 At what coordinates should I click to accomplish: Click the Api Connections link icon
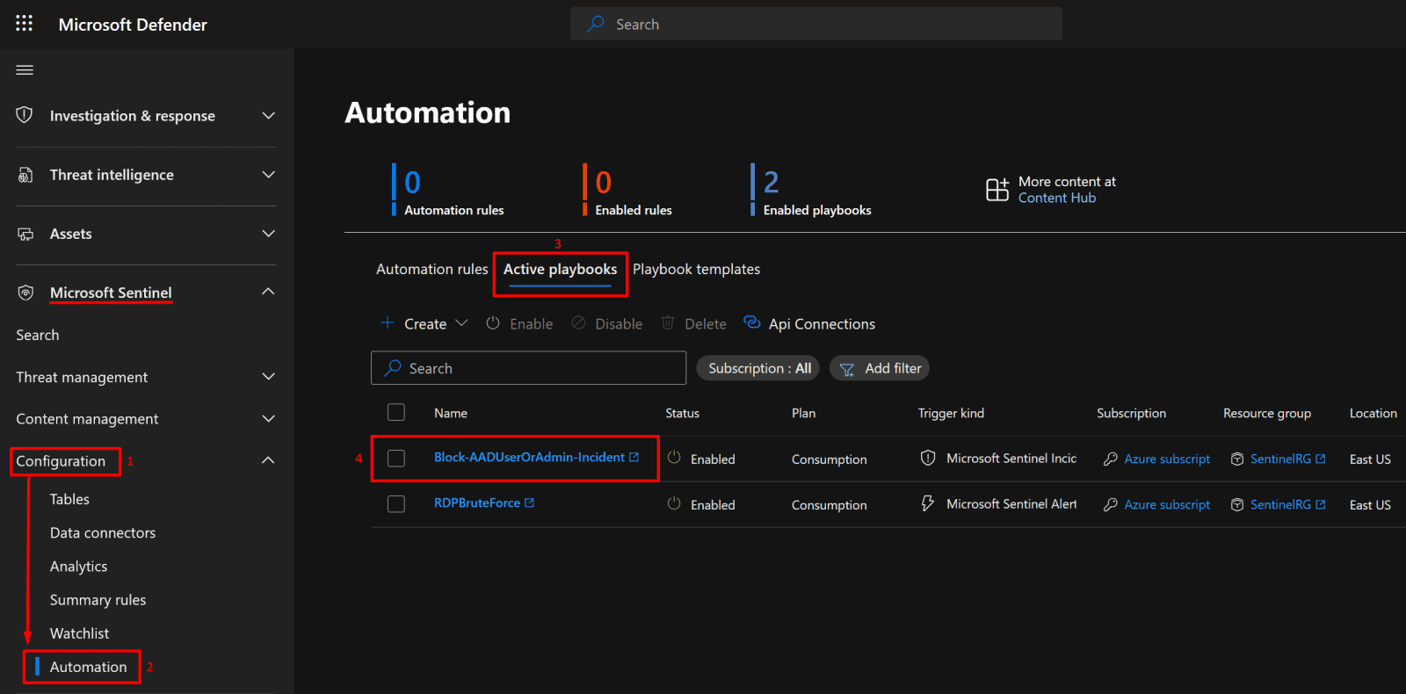tap(751, 323)
